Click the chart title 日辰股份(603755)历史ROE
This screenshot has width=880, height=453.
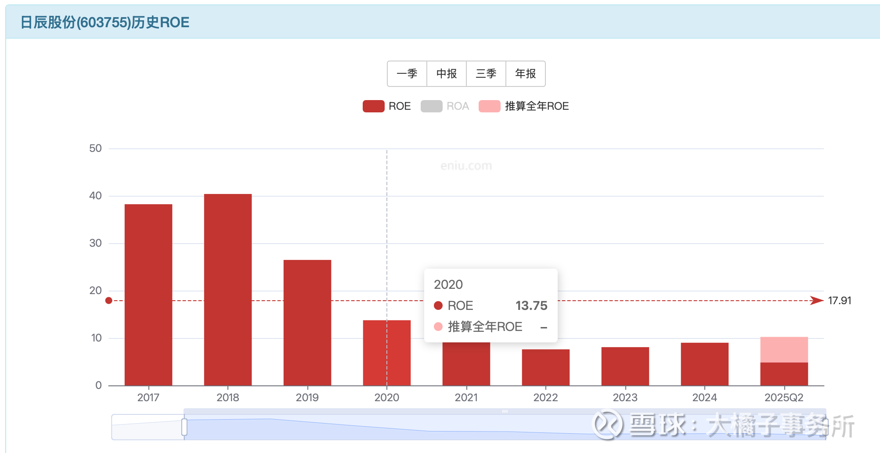coord(105,22)
